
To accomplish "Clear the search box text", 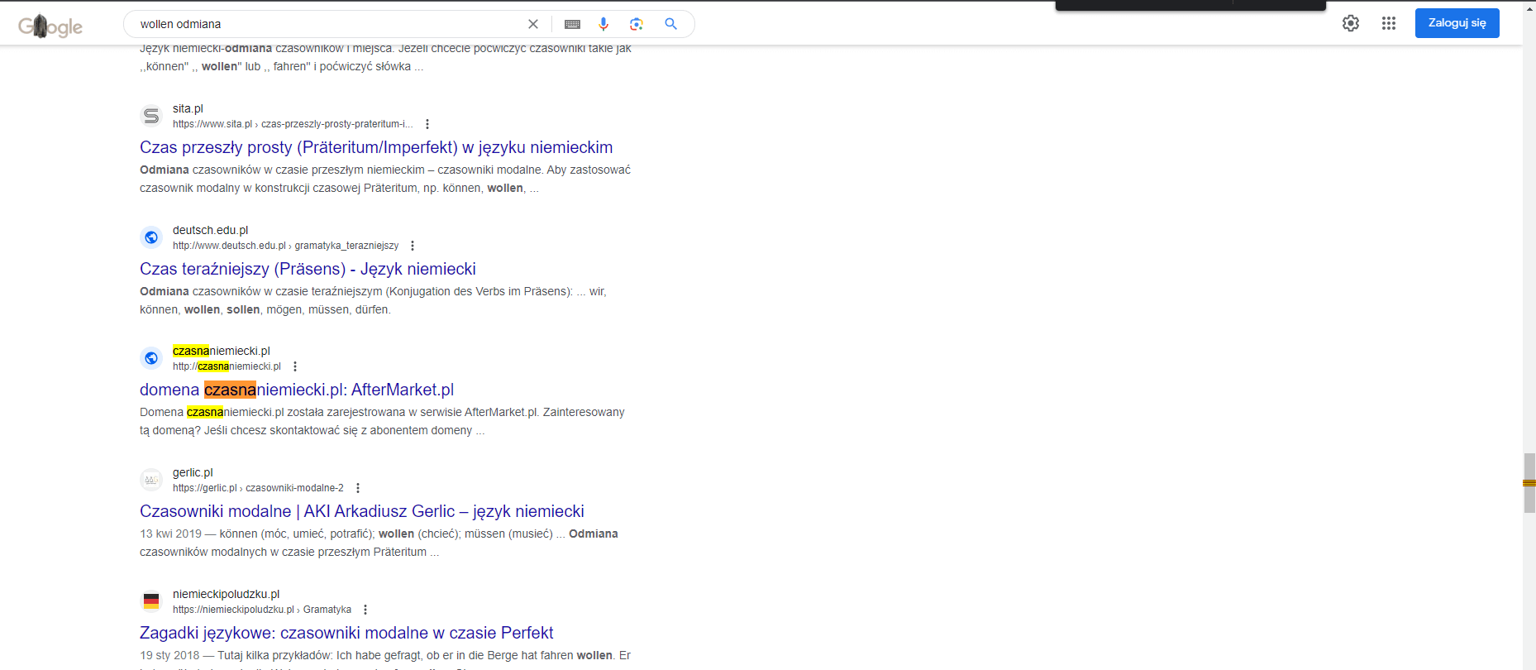I will point(533,24).
